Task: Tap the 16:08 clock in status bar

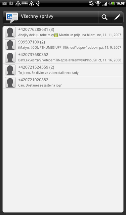Action: point(120,3)
